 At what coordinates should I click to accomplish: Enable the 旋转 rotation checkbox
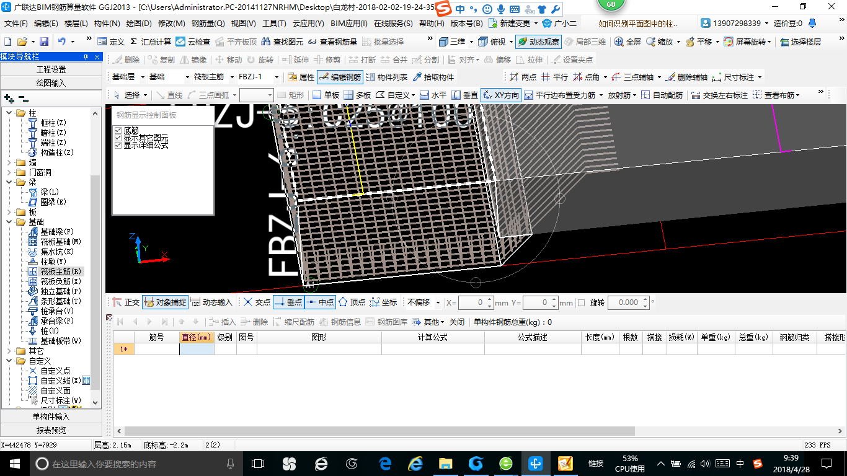pyautogui.click(x=581, y=302)
